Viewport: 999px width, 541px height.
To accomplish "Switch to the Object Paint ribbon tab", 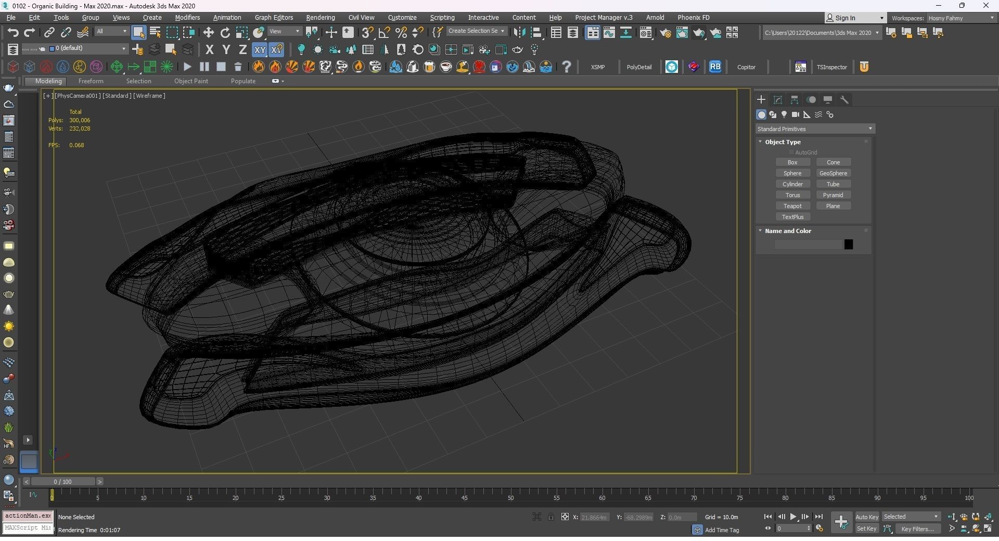I will [x=191, y=81].
